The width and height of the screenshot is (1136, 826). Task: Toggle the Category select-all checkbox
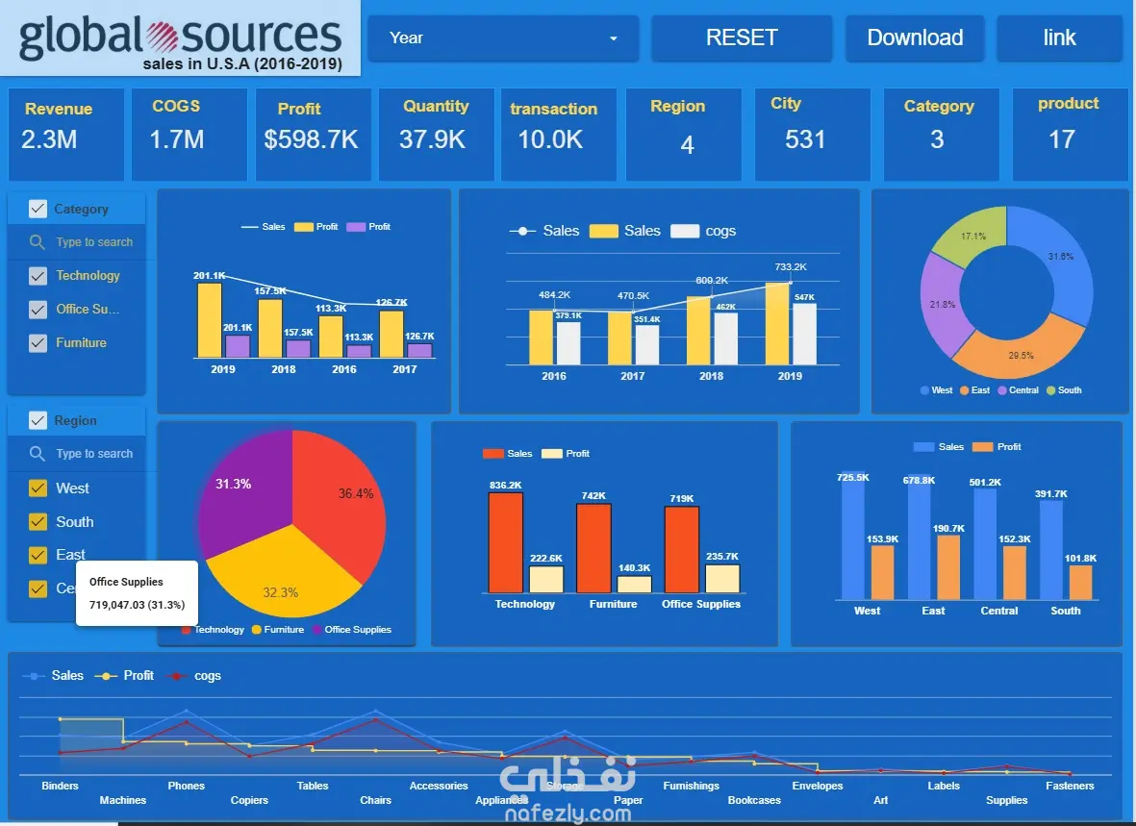point(38,209)
